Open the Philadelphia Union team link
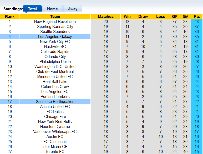The height and width of the screenshot is (154, 203). point(55,62)
